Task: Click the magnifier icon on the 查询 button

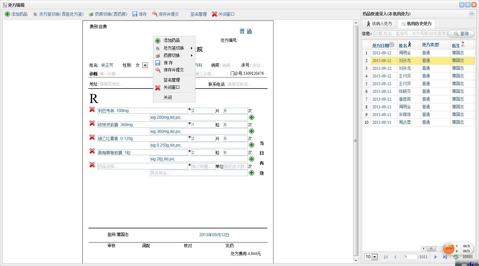Action: 456,34
